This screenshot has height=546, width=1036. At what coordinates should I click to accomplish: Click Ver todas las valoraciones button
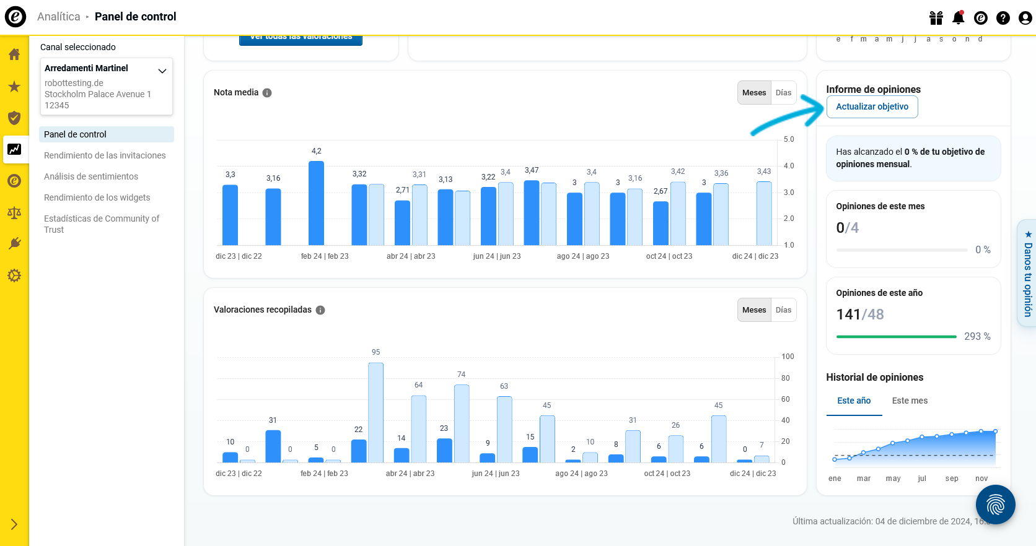(x=301, y=40)
